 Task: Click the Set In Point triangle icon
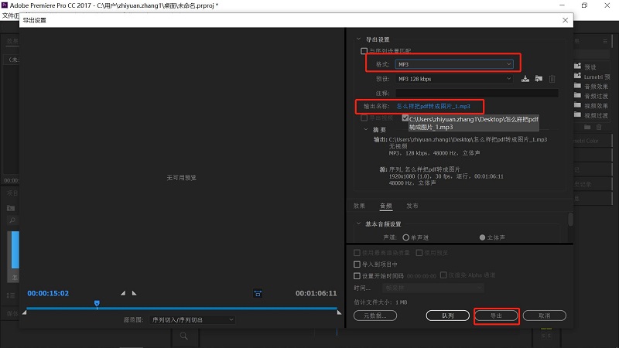tap(123, 293)
